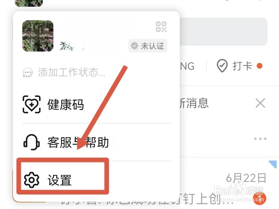Click the 添加工作状态 status field
Image resolution: width=279 pixels, height=209 pixels.
(x=64, y=73)
